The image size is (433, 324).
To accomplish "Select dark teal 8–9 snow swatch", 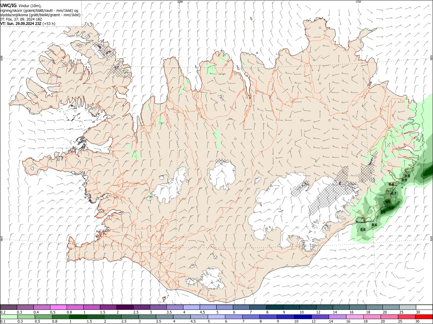I will [x=274, y=307].
